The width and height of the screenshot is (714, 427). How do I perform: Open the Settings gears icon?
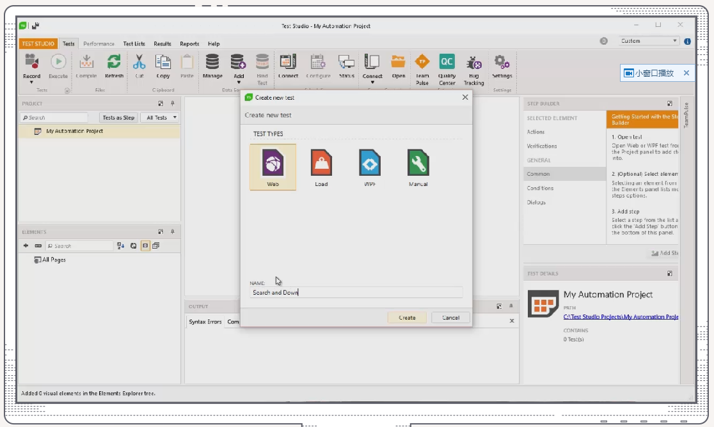(502, 62)
